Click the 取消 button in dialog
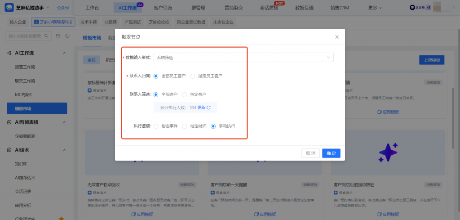Viewport: 460px width, 220px height. point(311,153)
